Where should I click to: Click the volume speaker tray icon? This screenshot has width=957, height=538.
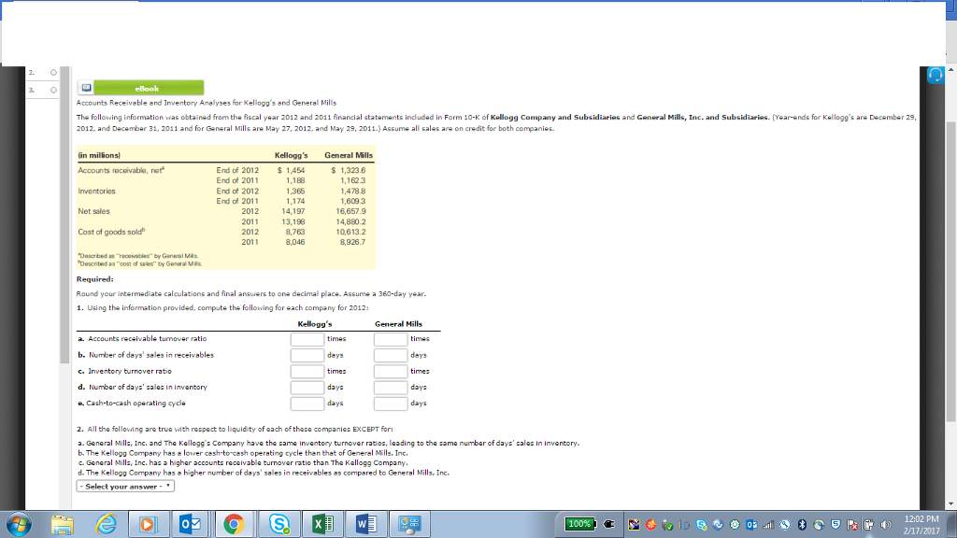coord(886,525)
